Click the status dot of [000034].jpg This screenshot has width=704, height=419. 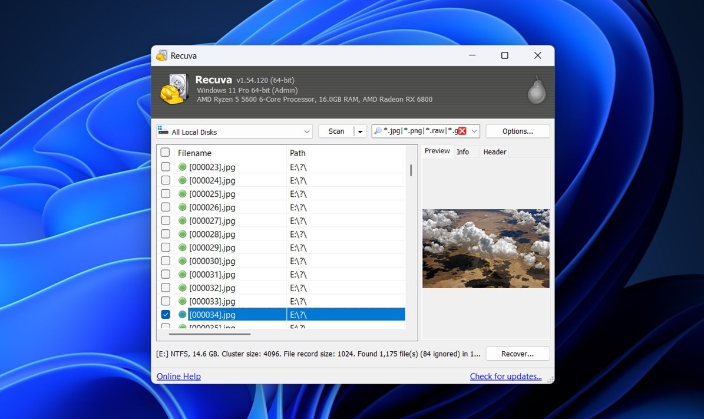(182, 315)
